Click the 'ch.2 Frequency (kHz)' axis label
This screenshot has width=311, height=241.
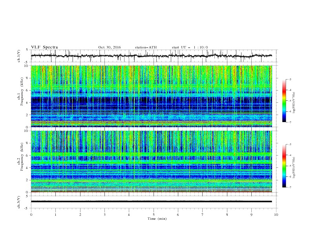20,156
